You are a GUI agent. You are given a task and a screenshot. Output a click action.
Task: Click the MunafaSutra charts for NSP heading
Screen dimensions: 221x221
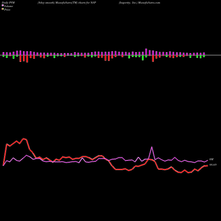pyautogui.click(x=67, y=3)
